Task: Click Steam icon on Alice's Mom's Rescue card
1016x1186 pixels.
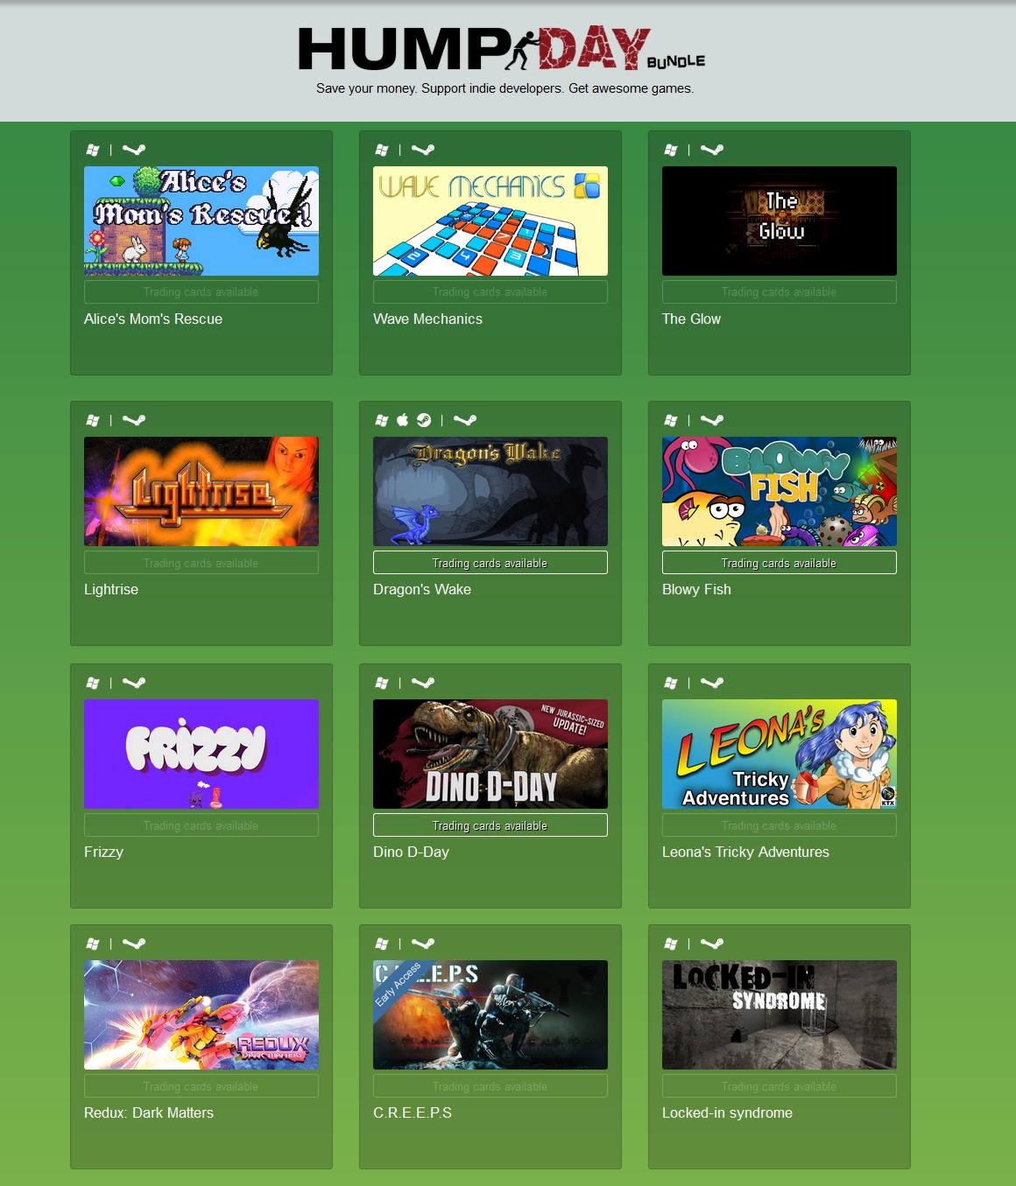Action: pos(134,150)
